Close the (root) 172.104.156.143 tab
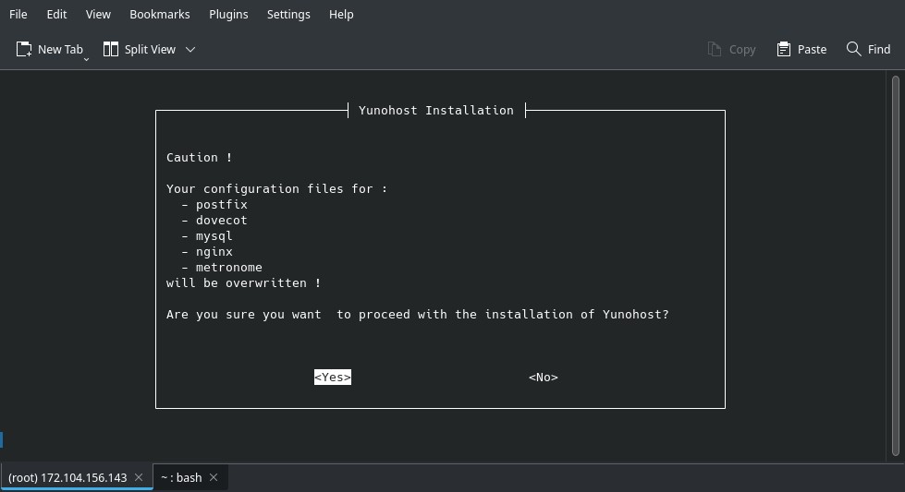This screenshot has height=492, width=905. tap(139, 477)
